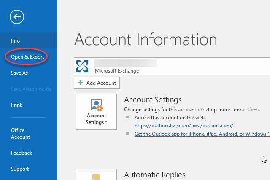Click the Automatic Replies heading
Image resolution: width=270 pixels, height=180 pixels.
[x=155, y=175]
